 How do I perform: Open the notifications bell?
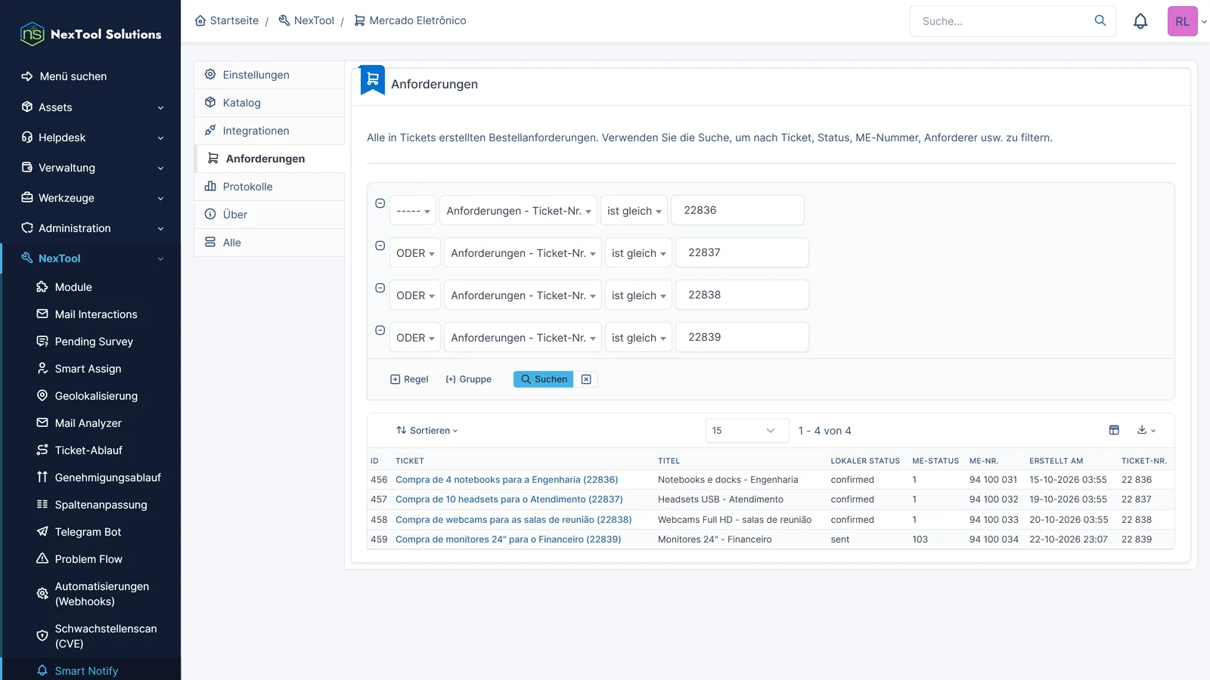coord(1140,21)
